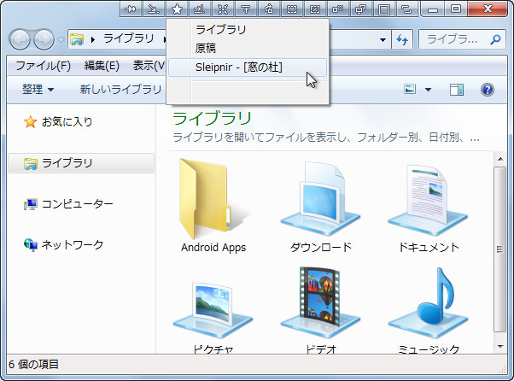This screenshot has width=514, height=381.
Task: Select 原稿 in the popup menu
Action: (x=248, y=48)
